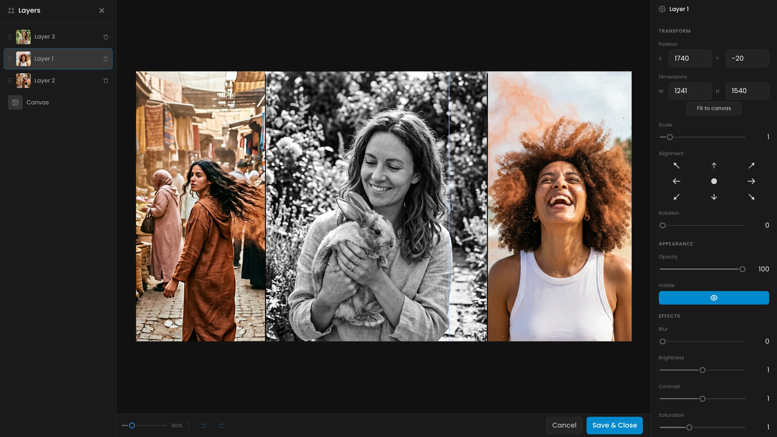Open Layer 1 settings via gear icon
Viewport: 777px width, 437px height.
(662, 9)
